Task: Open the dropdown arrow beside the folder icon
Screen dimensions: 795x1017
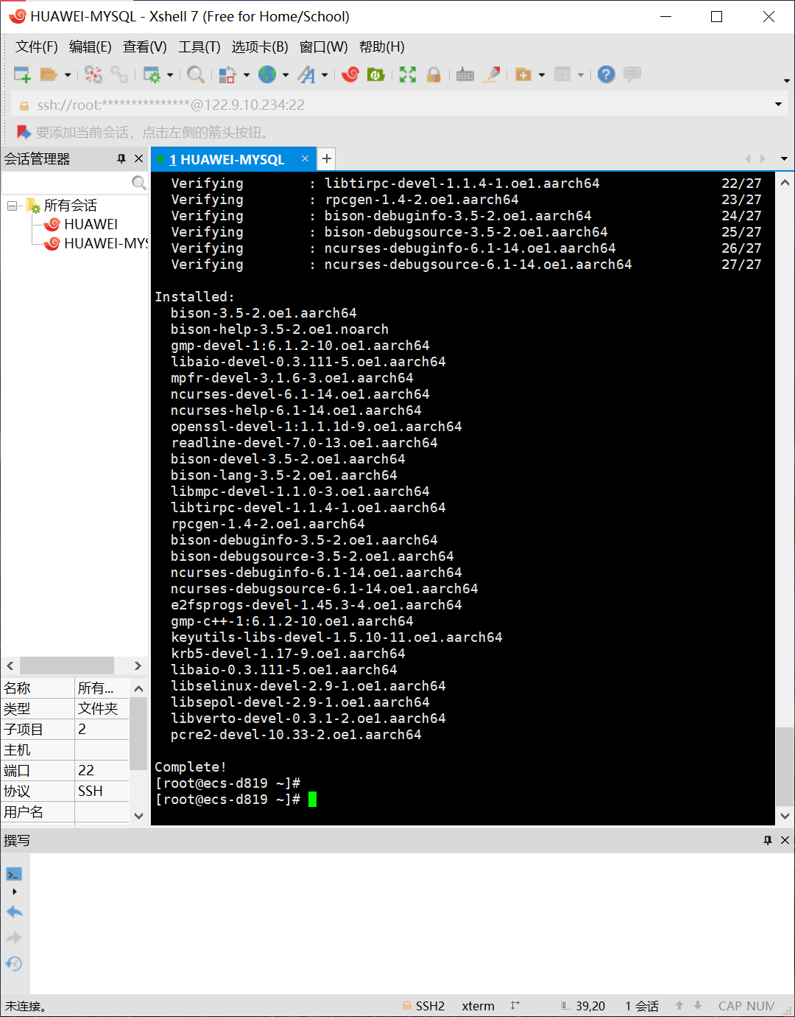Action: coord(68,75)
